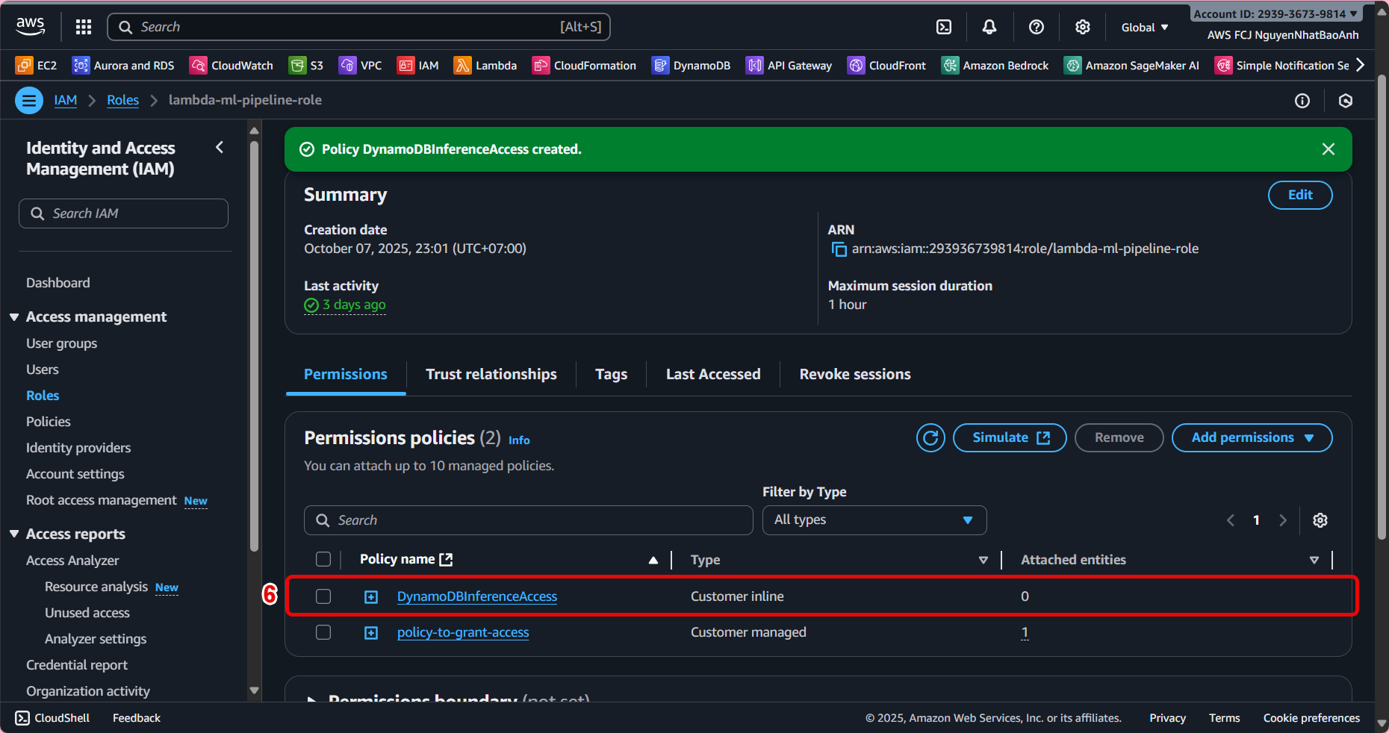Switch to the Revoke sessions tab

855,375
